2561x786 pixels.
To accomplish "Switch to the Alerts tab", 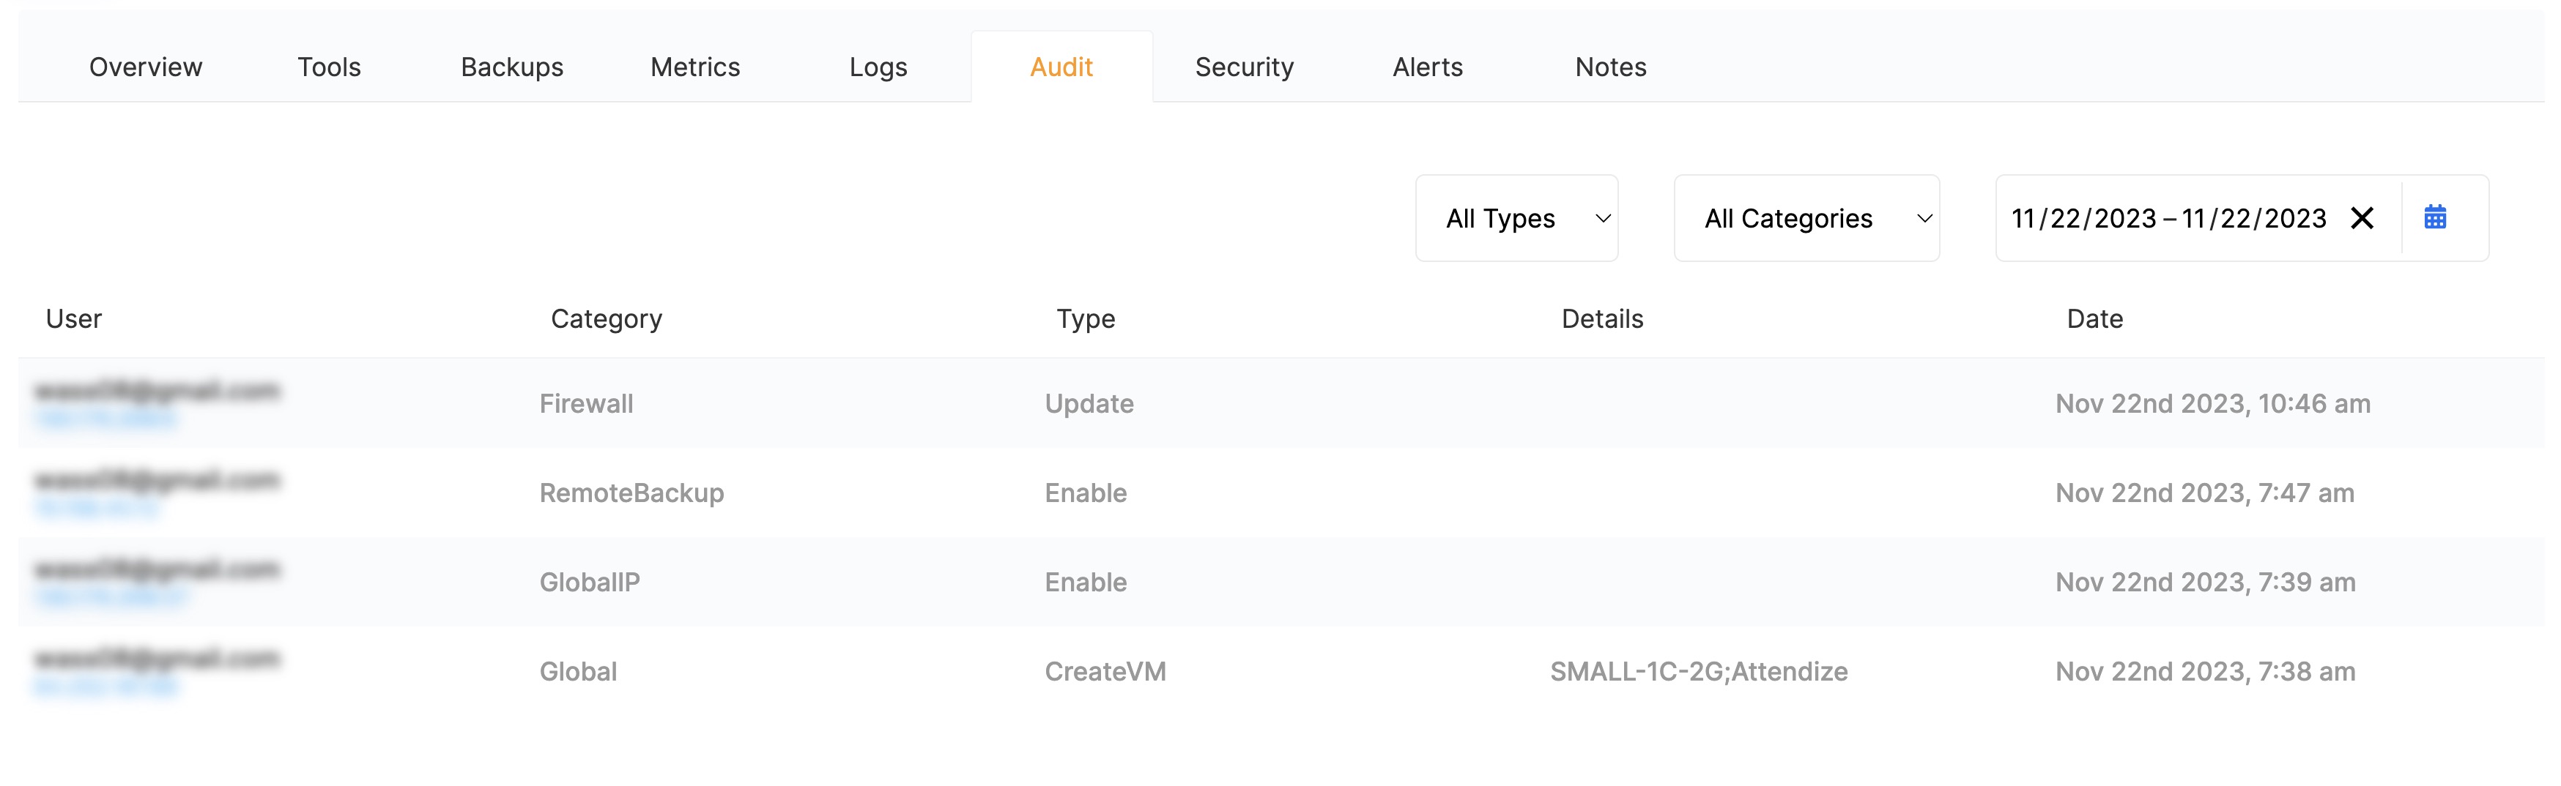I will point(1427,67).
